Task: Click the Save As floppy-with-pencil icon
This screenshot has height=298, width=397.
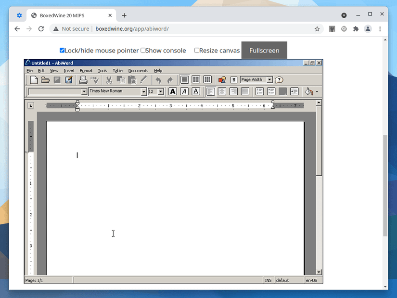Action: pos(69,80)
